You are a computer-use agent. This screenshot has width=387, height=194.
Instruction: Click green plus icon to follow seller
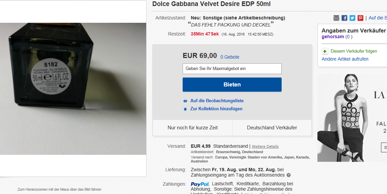coord(325,51)
